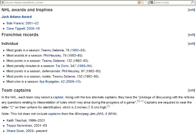Open the search engine selector dropdown arrow
The image size is (196, 135).
click(154, 2)
